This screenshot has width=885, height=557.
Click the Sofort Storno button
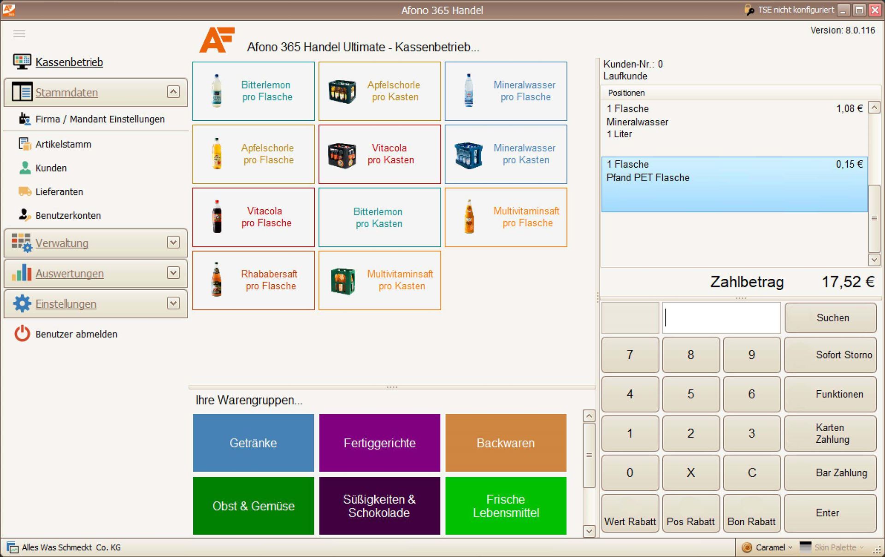coord(830,355)
